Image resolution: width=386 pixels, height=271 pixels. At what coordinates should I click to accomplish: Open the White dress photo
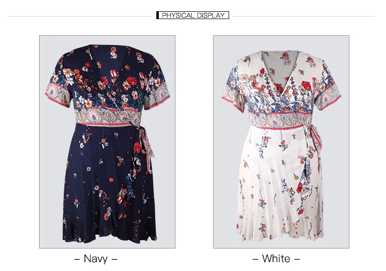pos(281,142)
